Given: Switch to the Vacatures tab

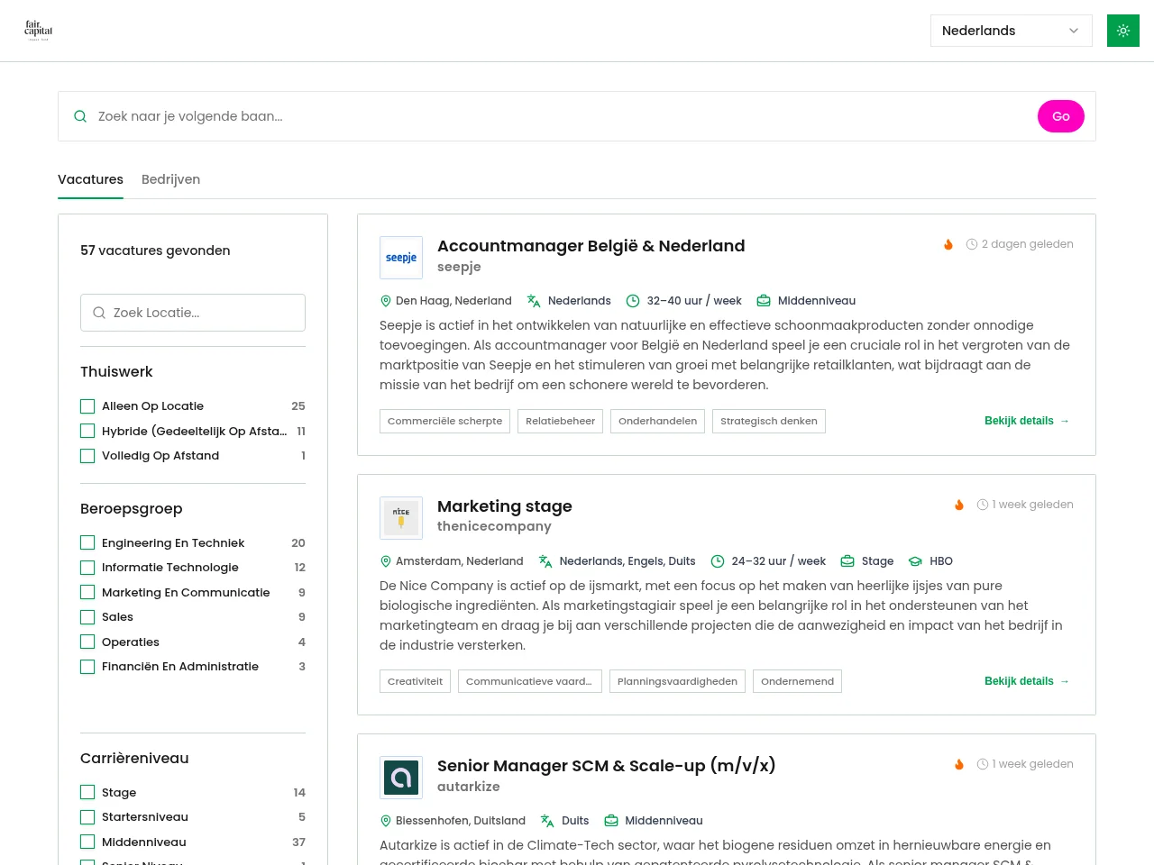Looking at the screenshot, I should pos(90,180).
